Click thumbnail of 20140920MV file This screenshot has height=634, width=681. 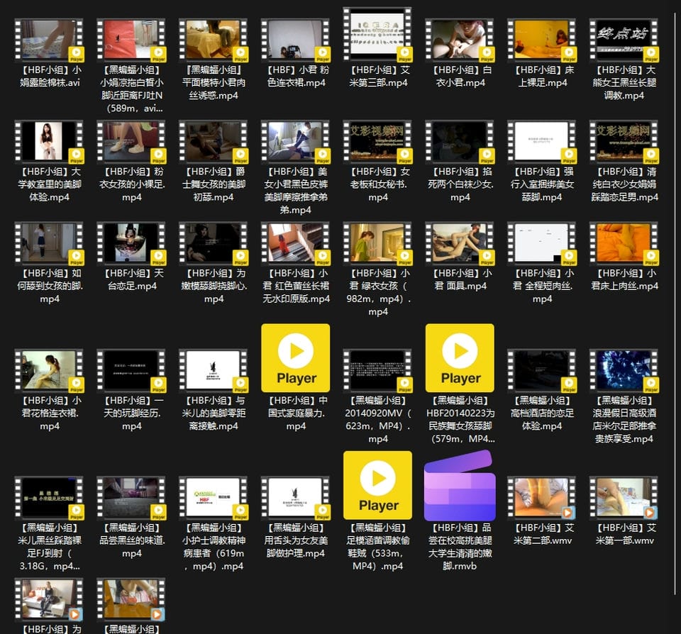click(377, 370)
